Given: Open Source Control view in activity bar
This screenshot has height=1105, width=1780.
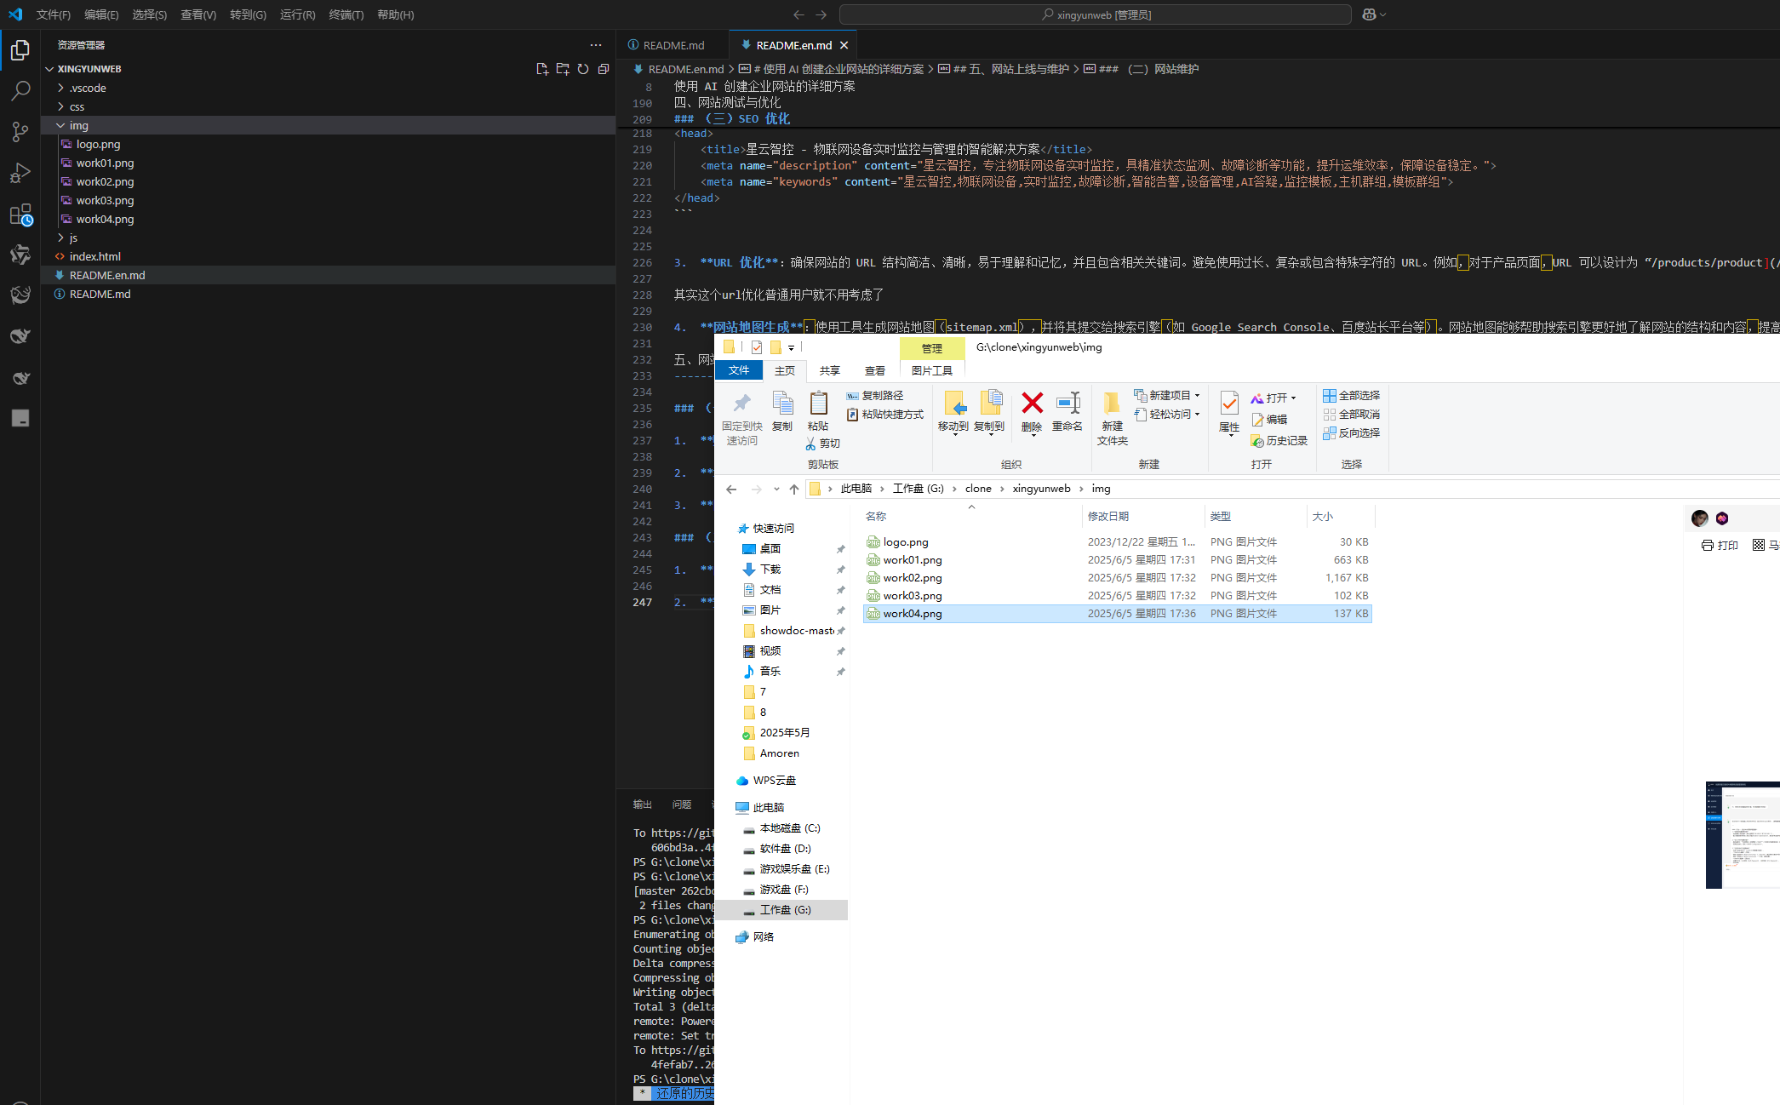Looking at the screenshot, I should [20, 132].
